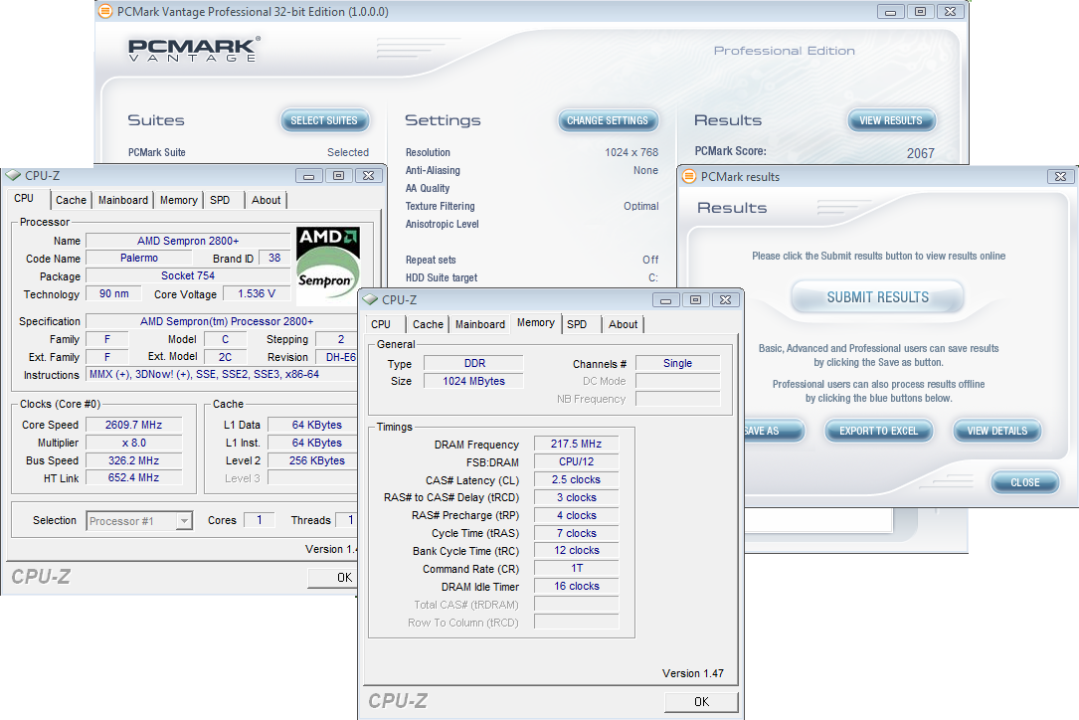Click the DRAM Frequency value 217.5 MHz
The image size is (1079, 720).
576,444
